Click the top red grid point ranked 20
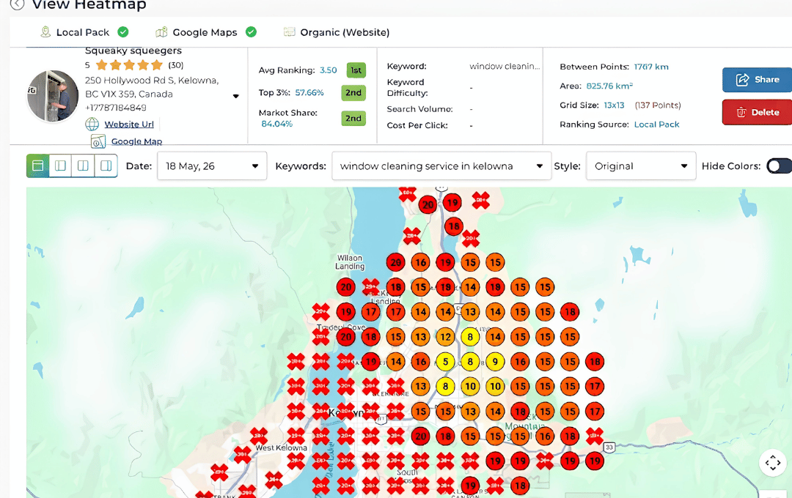792x498 pixels. pos(428,205)
